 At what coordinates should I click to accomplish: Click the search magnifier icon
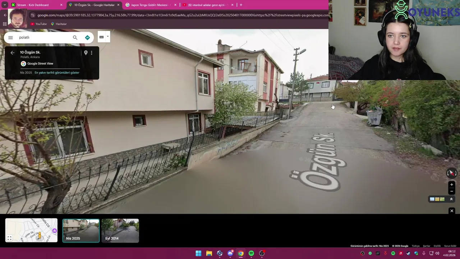[x=75, y=37]
